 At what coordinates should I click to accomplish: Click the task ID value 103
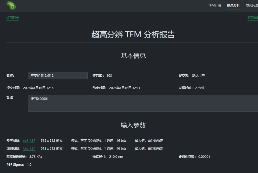click(109, 76)
